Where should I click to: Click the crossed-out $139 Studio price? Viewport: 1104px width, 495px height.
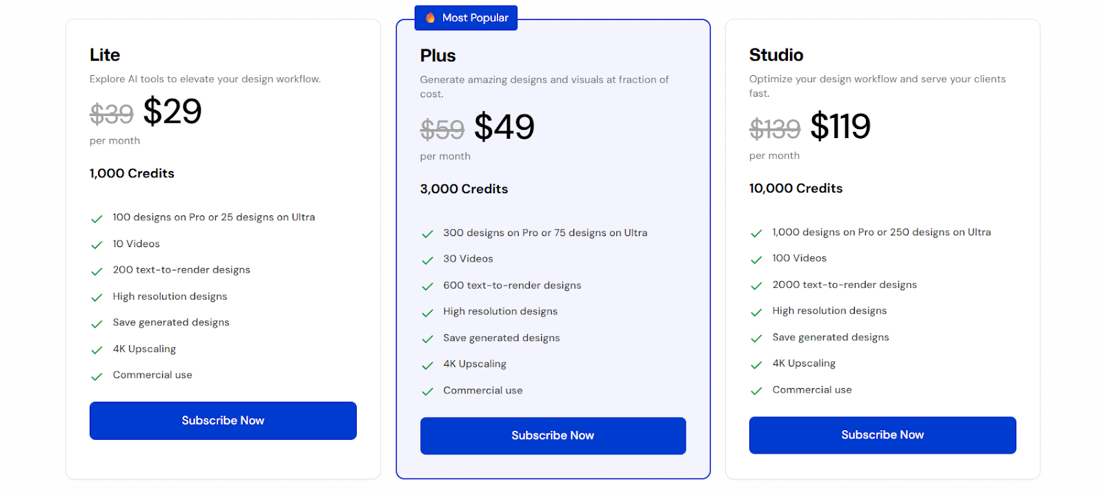tap(775, 129)
